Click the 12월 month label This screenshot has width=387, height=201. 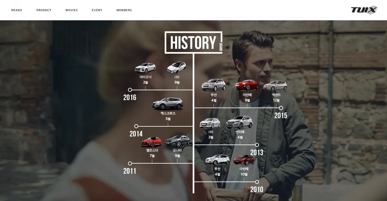point(276,100)
